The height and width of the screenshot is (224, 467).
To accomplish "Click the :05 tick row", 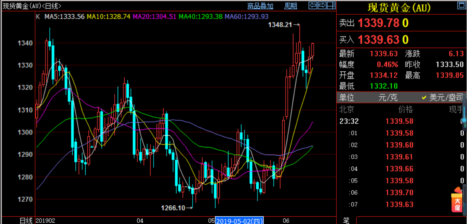I will [402, 181].
